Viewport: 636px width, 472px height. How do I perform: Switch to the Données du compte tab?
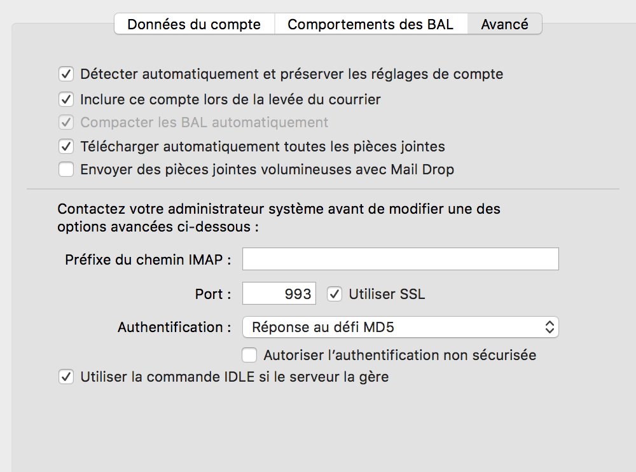[194, 24]
